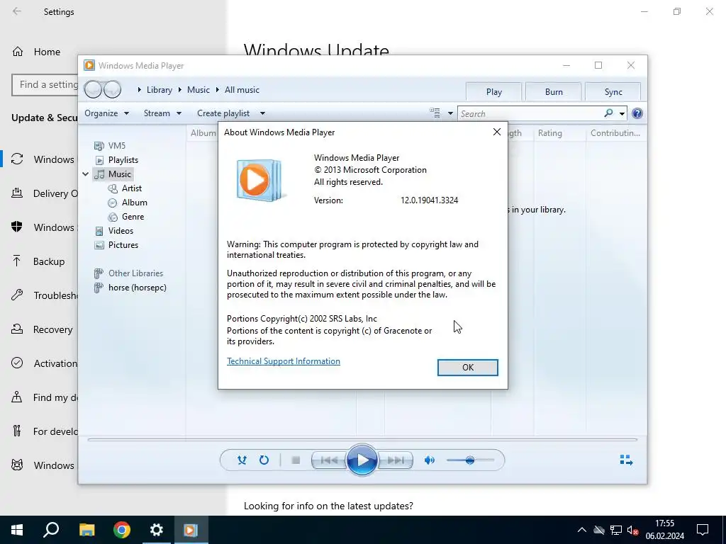The height and width of the screenshot is (544, 726).
Task: Expand View options dropdown arrow
Action: 450,113
